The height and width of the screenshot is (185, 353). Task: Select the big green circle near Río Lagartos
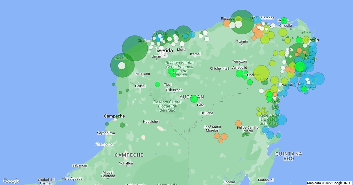242,22
